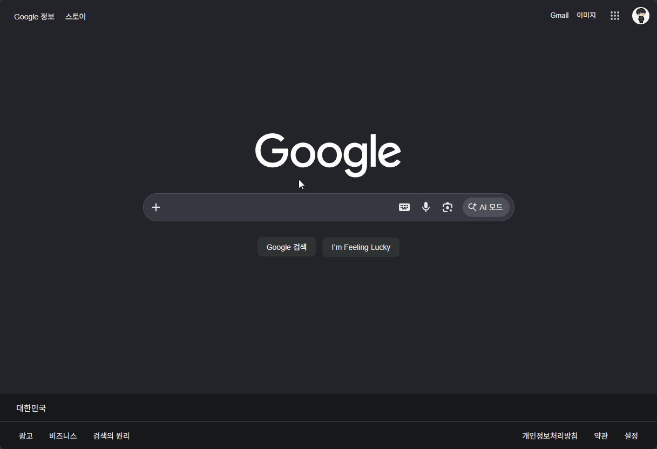The height and width of the screenshot is (449, 657).
Task: Go to 이미지 search
Action: point(586,16)
